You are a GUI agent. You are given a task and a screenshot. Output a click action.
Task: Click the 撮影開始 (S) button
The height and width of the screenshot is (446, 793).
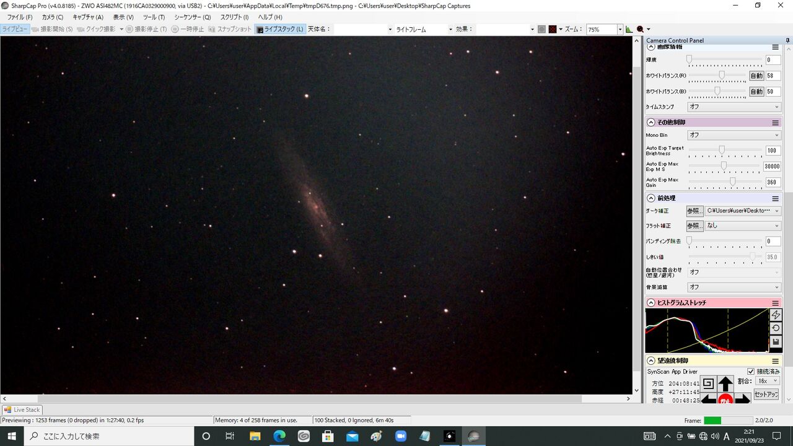(x=52, y=29)
